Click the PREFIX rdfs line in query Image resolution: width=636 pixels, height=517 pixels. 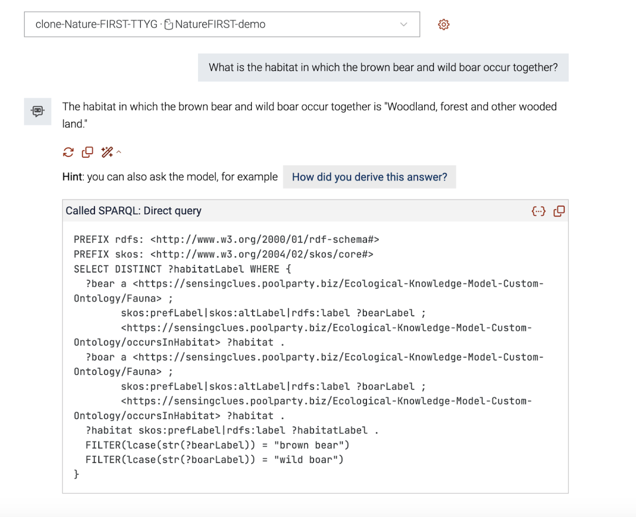pos(227,240)
